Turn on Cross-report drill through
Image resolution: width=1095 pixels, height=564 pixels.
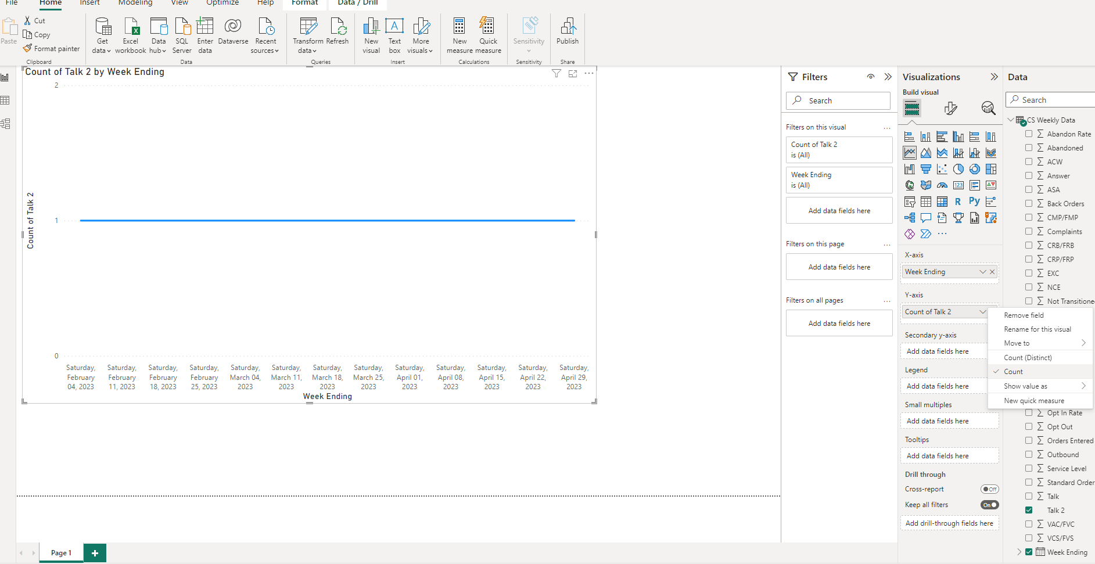tap(990, 489)
